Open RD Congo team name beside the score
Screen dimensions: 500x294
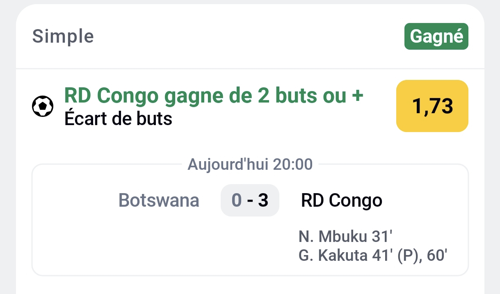(x=341, y=201)
